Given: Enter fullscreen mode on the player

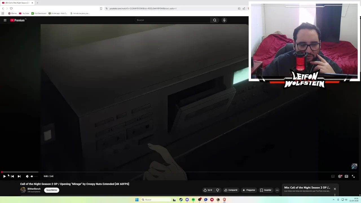Looking at the screenshot, I should (353, 176).
